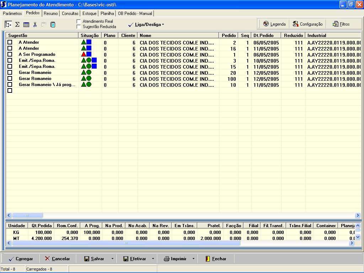Check the box for A Ser Programado row
Image resolution: width=364 pixels, height=273 pixels.
pyautogui.click(x=10, y=54)
